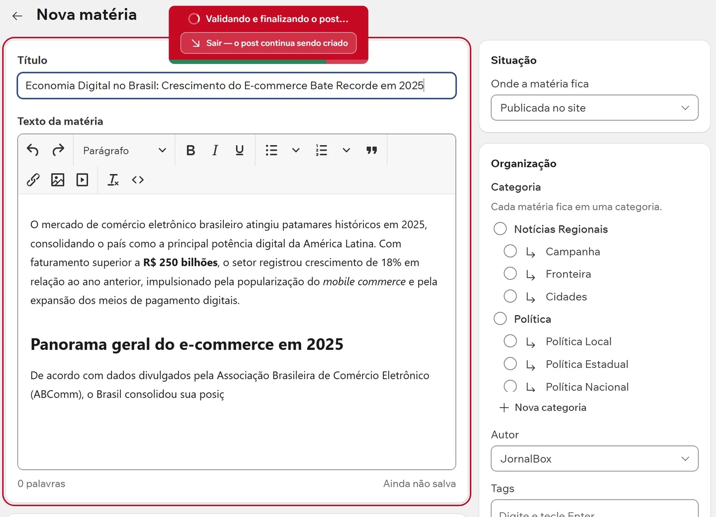
Task: Pick the Cidades subcategory
Action: [510, 296]
